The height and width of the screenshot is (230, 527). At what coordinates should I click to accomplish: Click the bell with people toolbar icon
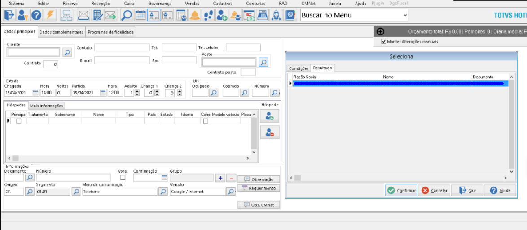coord(235,15)
